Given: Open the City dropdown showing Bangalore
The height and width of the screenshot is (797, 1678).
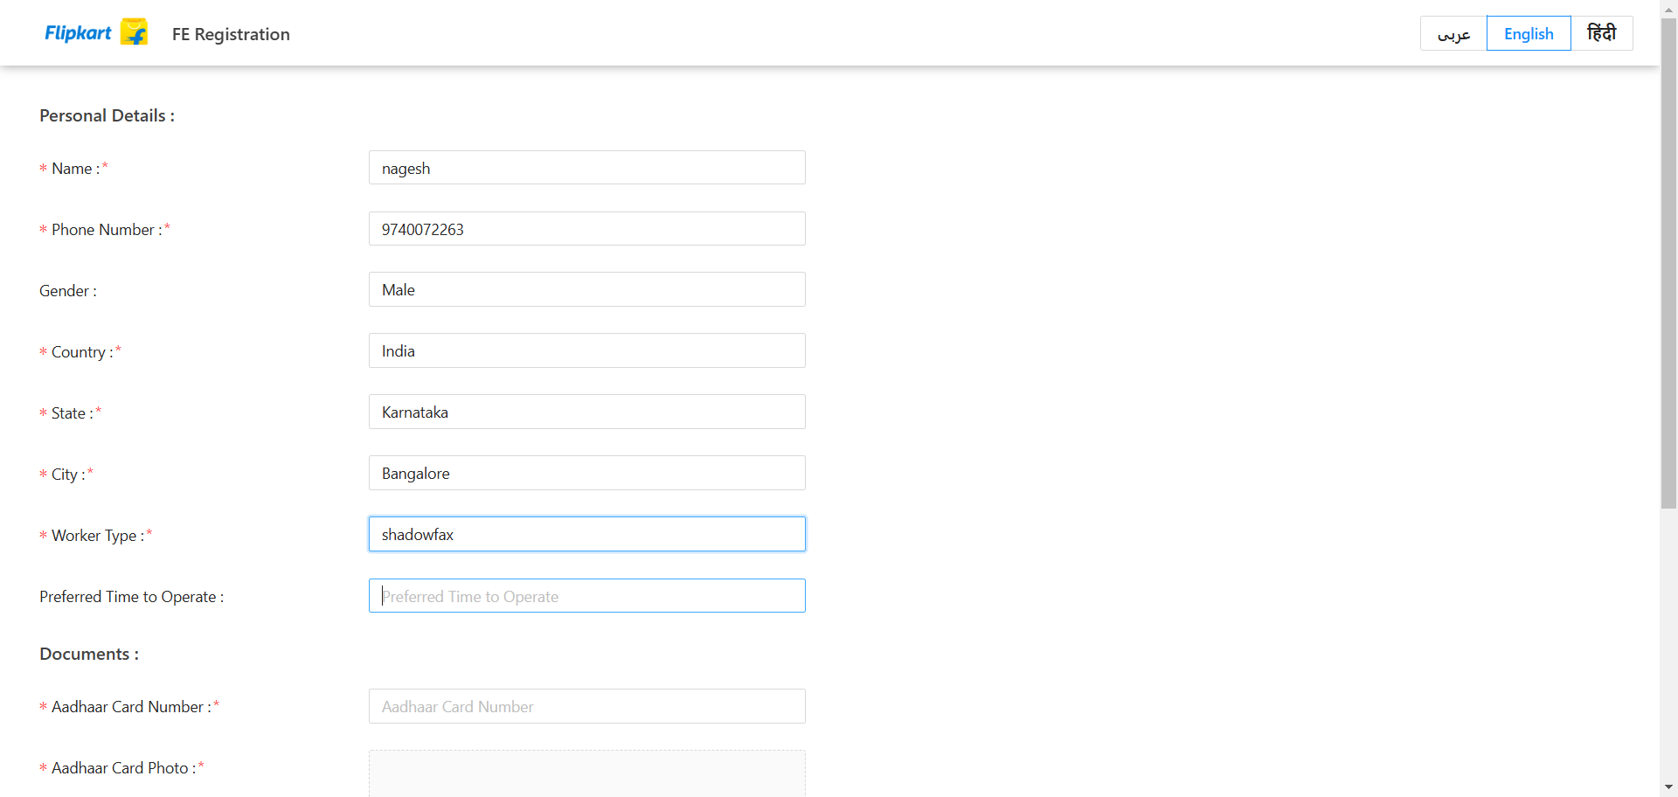Looking at the screenshot, I should 586,474.
